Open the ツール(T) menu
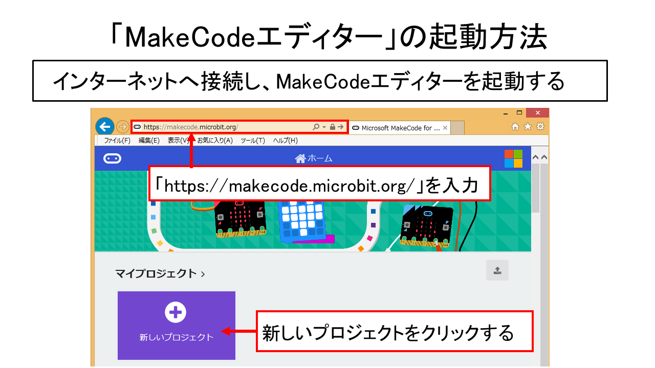Screen dimensions: 655x368 (253, 141)
